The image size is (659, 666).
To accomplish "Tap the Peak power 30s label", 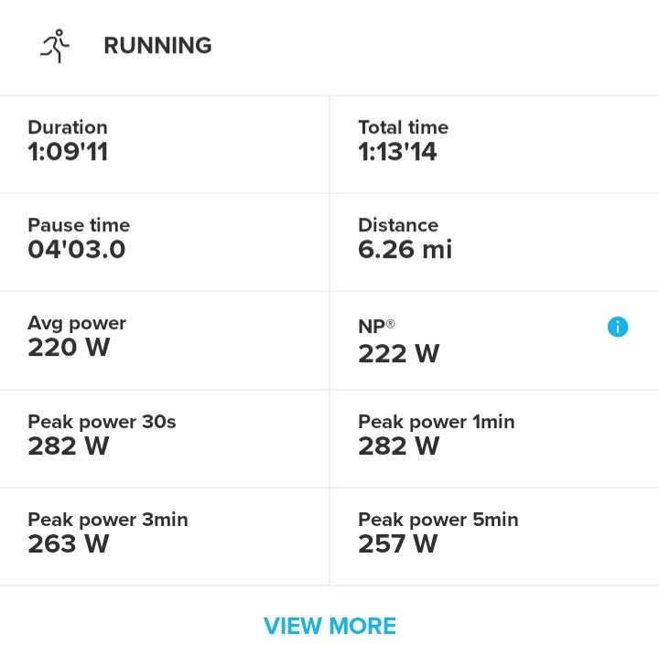I will 102,422.
